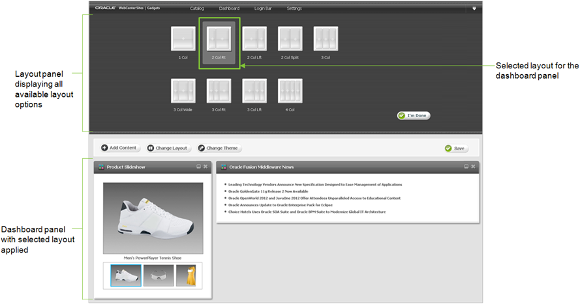Click the I'm Done button

414,115
